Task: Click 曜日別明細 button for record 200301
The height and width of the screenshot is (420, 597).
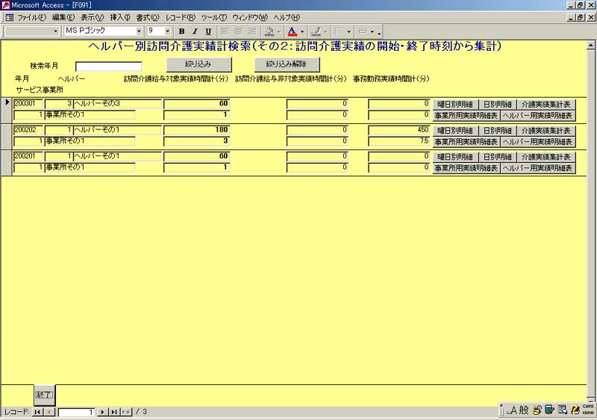Action: click(x=454, y=104)
